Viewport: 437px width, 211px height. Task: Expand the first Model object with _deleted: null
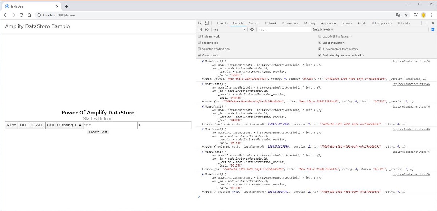[203, 124]
